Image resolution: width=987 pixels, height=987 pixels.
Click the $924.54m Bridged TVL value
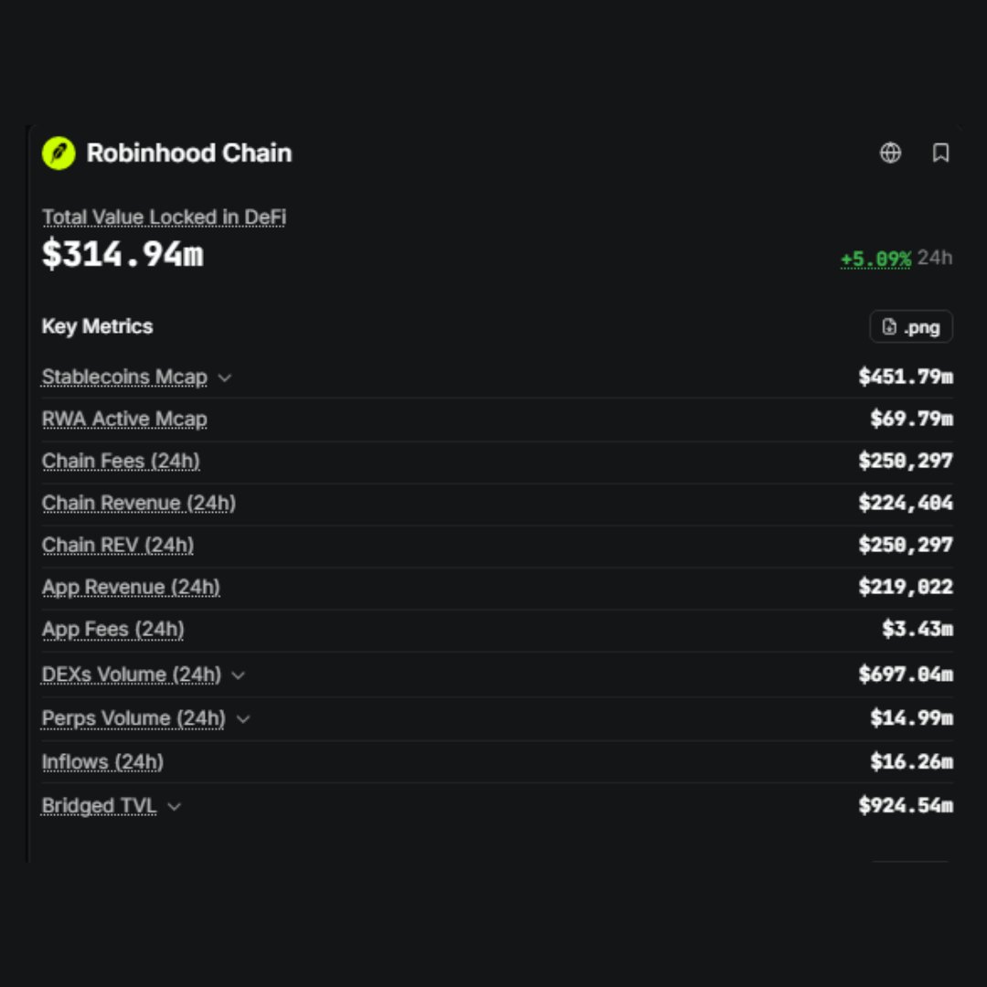click(906, 806)
